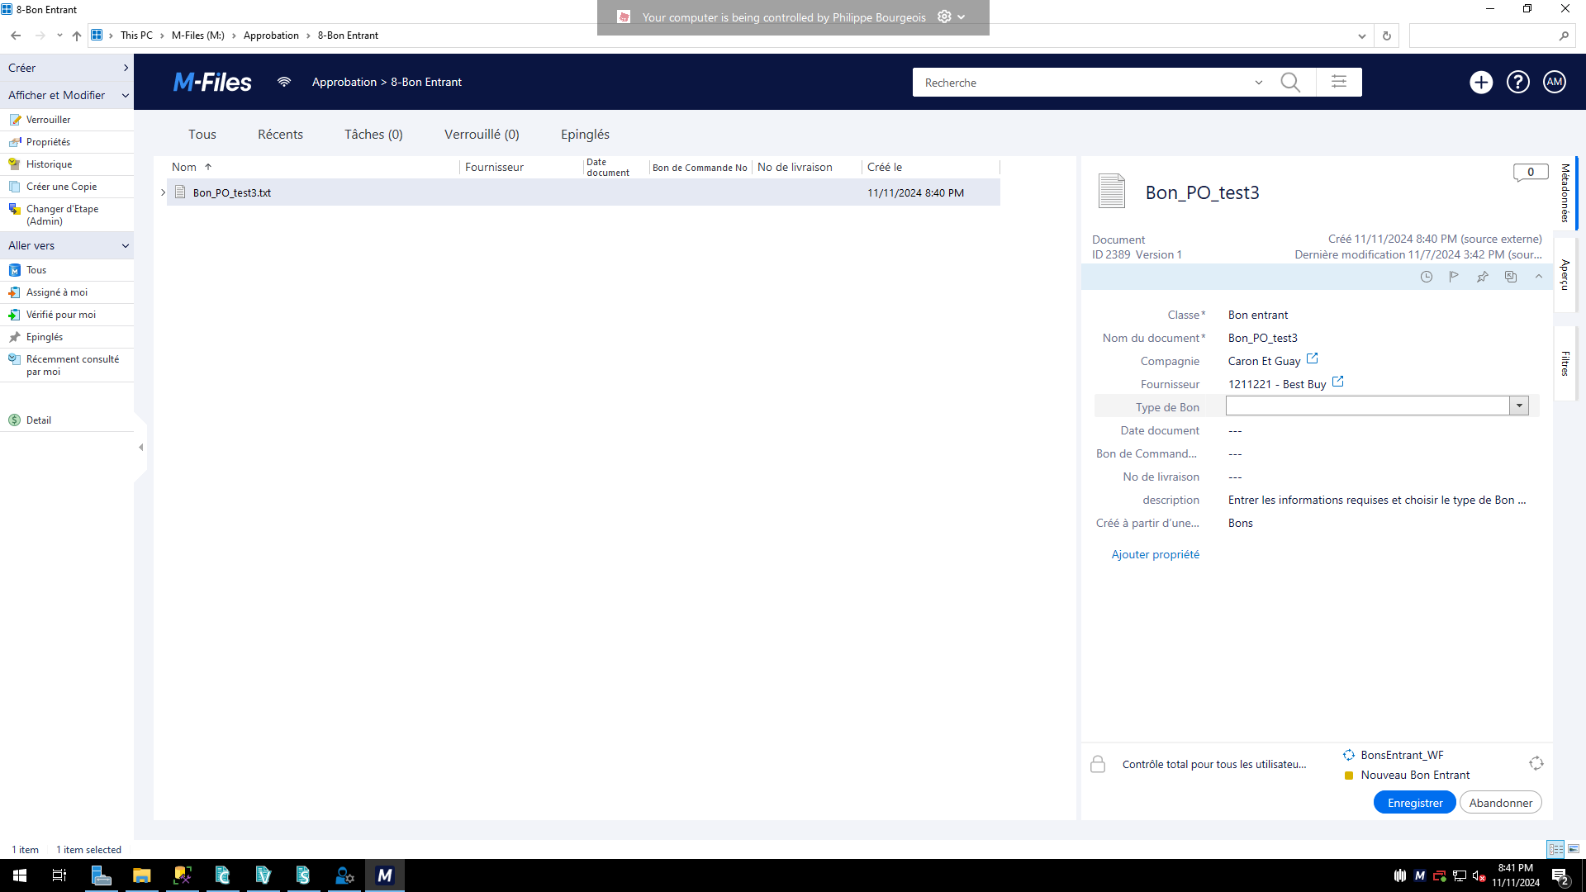Image resolution: width=1586 pixels, height=892 pixels.
Task: Open advanced search filter options icon
Action: (x=1339, y=82)
